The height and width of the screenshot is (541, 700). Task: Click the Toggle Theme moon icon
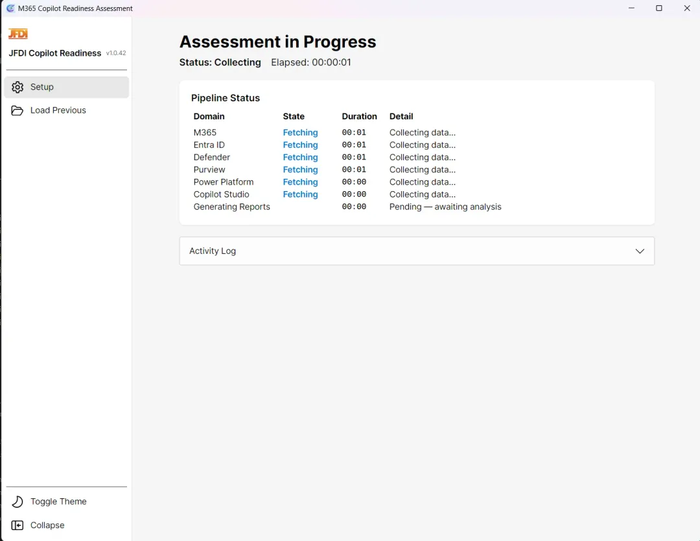[x=17, y=501]
